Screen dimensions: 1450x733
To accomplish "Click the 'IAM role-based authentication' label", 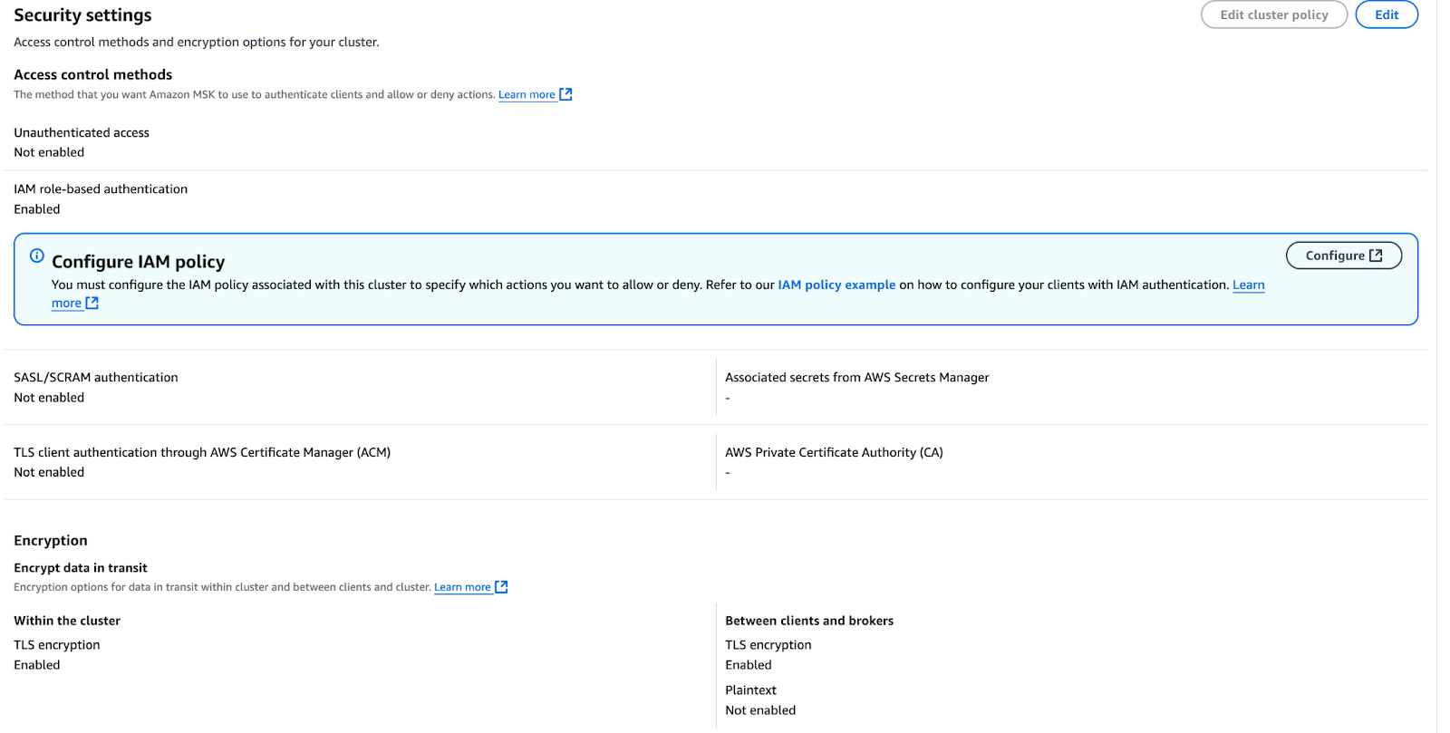I will (x=101, y=188).
